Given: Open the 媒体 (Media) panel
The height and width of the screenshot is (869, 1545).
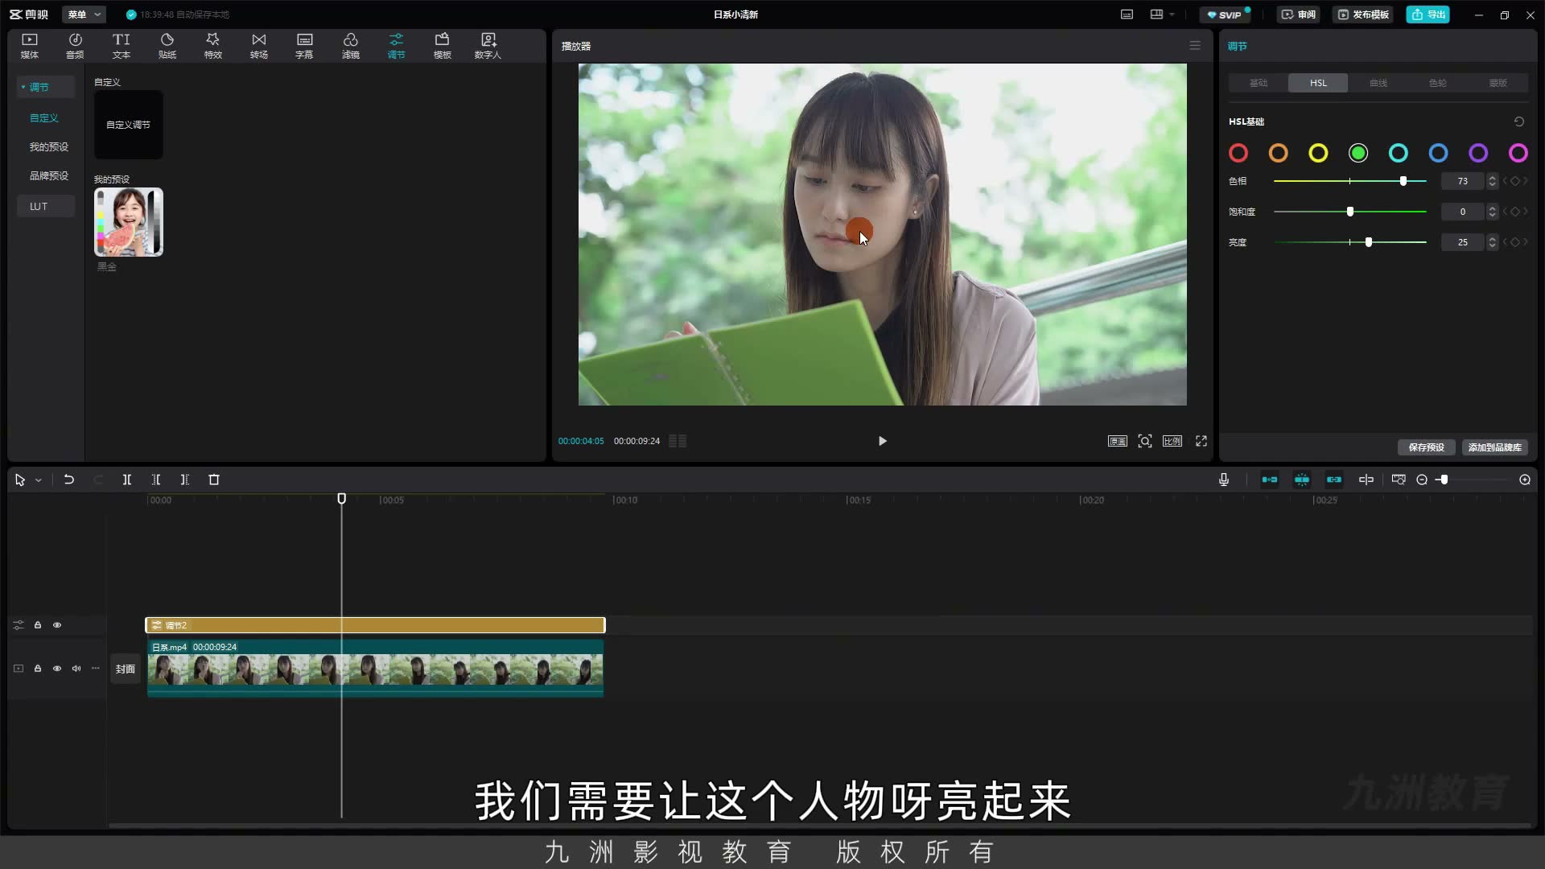Looking at the screenshot, I should 30,46.
